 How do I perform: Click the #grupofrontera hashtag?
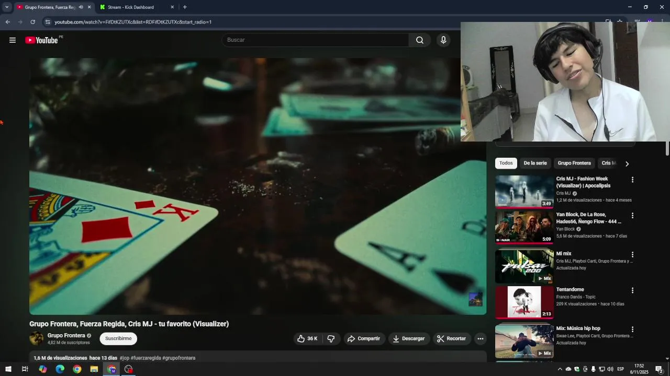[179, 358]
